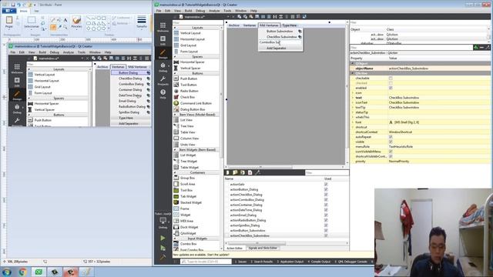Select Push Button widget in widget box
The image size is (493, 277).
coord(189,78)
